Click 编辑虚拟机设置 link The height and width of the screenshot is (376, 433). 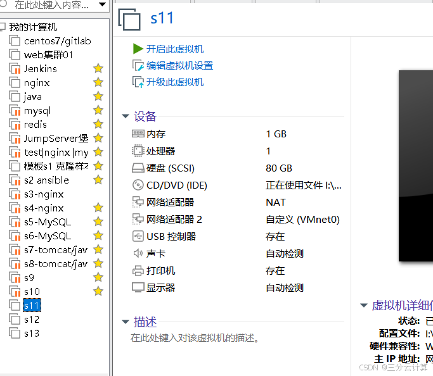[179, 66]
